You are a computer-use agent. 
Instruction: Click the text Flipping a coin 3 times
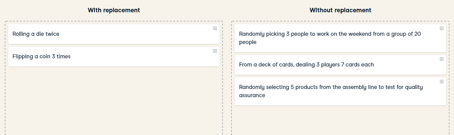point(42,57)
